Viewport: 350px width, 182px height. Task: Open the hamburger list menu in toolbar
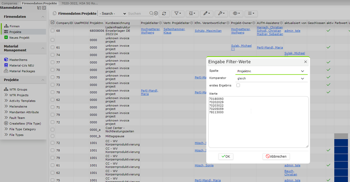tap(251, 14)
